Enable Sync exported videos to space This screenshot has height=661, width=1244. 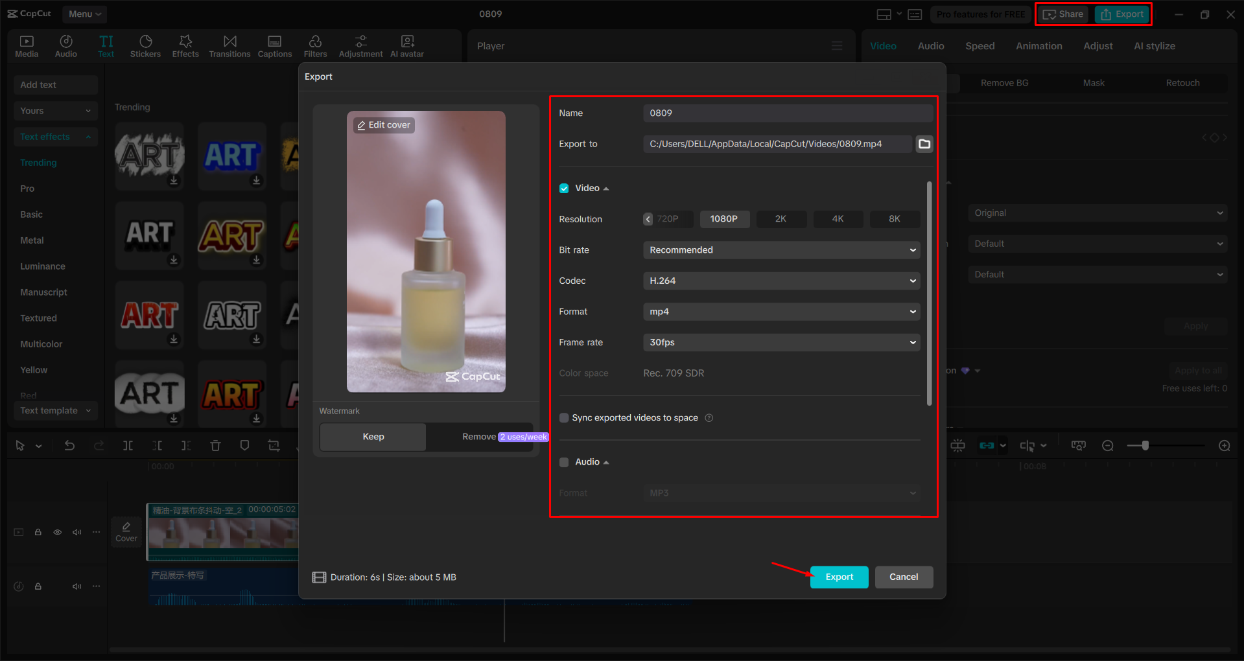click(x=564, y=418)
